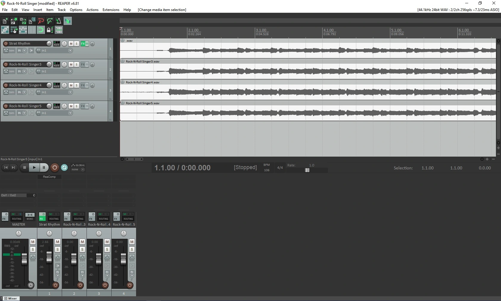The height and width of the screenshot is (301, 501).
Task: Adjust MASTER volume fader
Action: click(24, 259)
